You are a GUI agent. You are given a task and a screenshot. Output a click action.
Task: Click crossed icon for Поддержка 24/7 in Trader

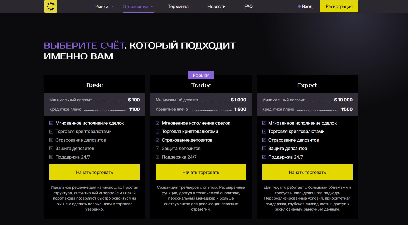[x=157, y=157]
